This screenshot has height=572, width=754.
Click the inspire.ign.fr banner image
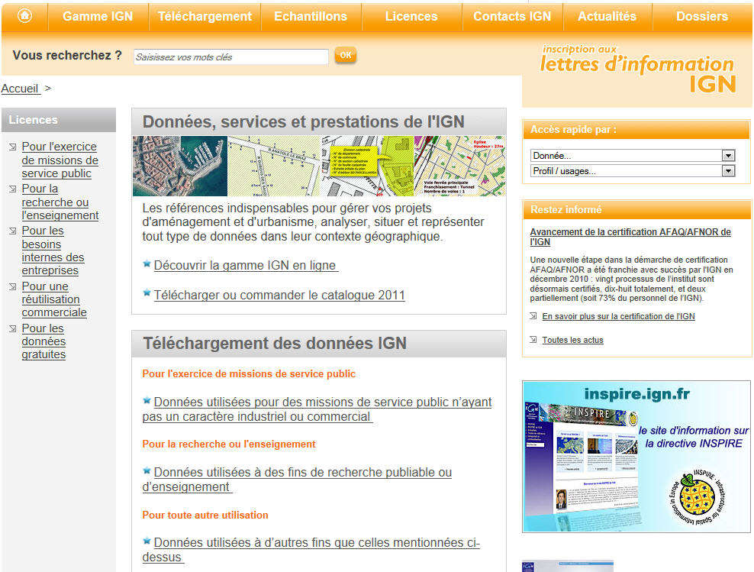(636, 456)
